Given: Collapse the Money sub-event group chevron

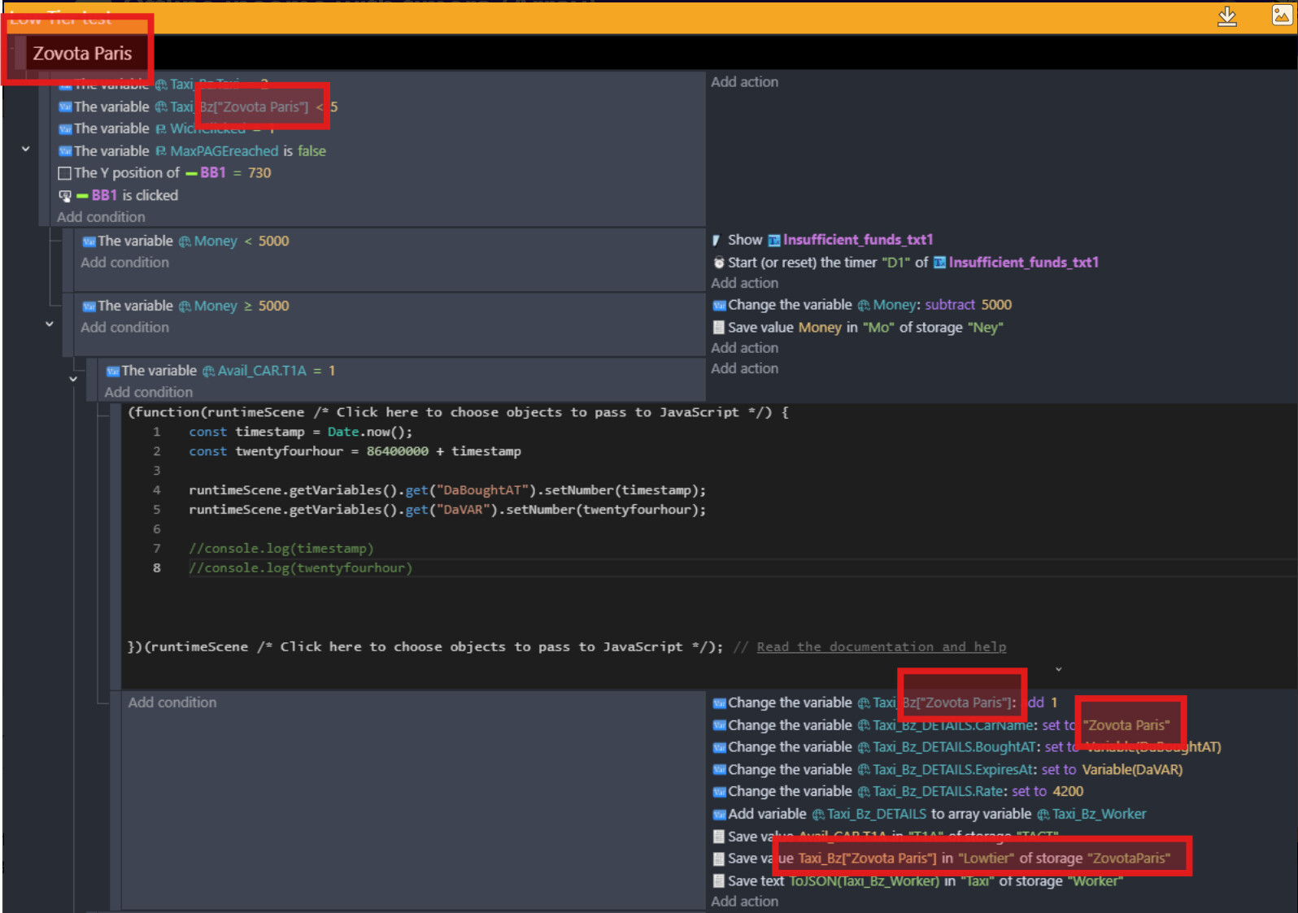Looking at the screenshot, I should [x=50, y=324].
